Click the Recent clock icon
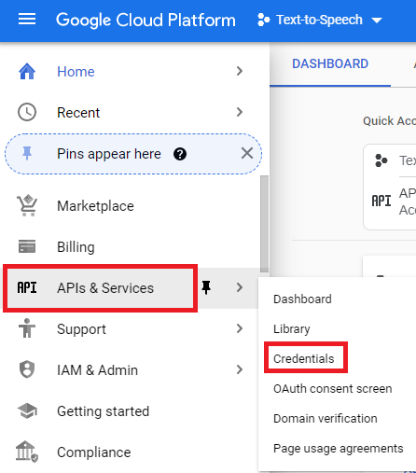Image resolution: width=416 pixels, height=473 pixels. [27, 112]
